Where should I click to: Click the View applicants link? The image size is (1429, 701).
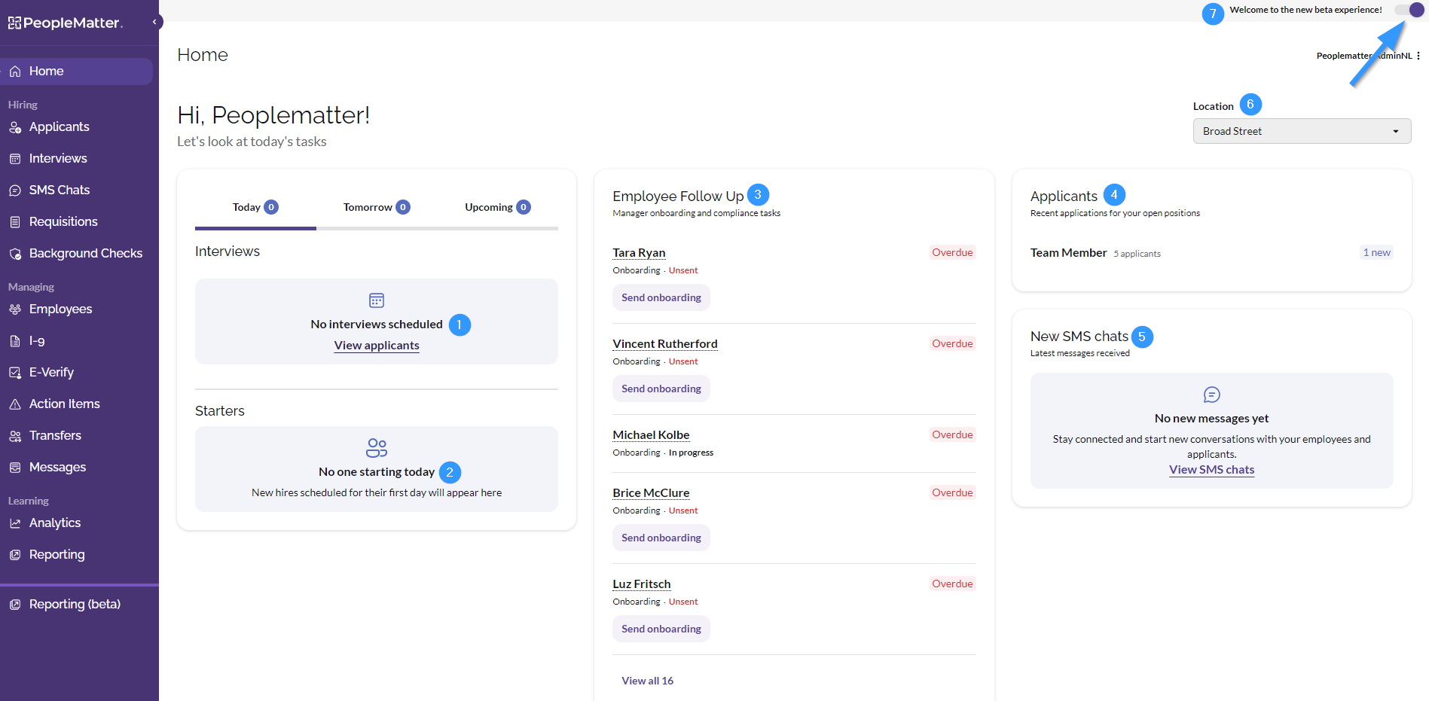(377, 346)
